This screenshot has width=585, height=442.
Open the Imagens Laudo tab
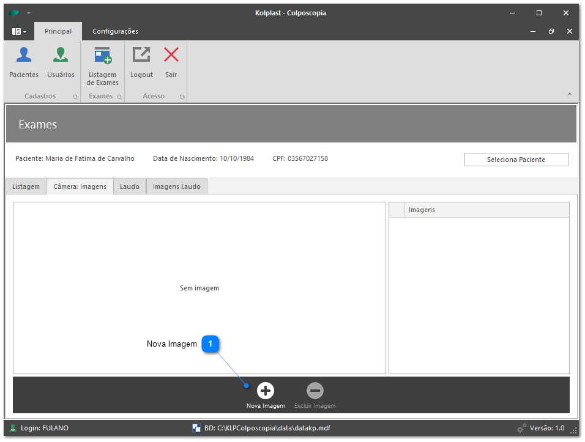(177, 186)
